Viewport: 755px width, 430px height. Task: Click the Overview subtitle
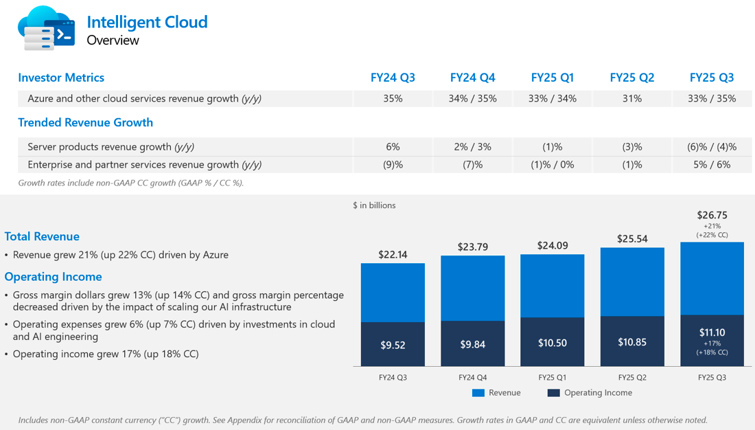click(113, 41)
